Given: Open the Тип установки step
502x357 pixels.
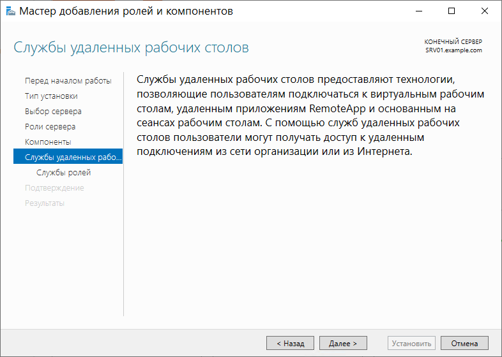Looking at the screenshot, I should [x=51, y=96].
